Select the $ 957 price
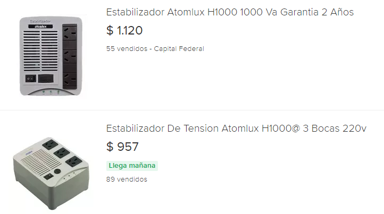Image resolution: width=384 pixels, height=214 pixels. 122,147
